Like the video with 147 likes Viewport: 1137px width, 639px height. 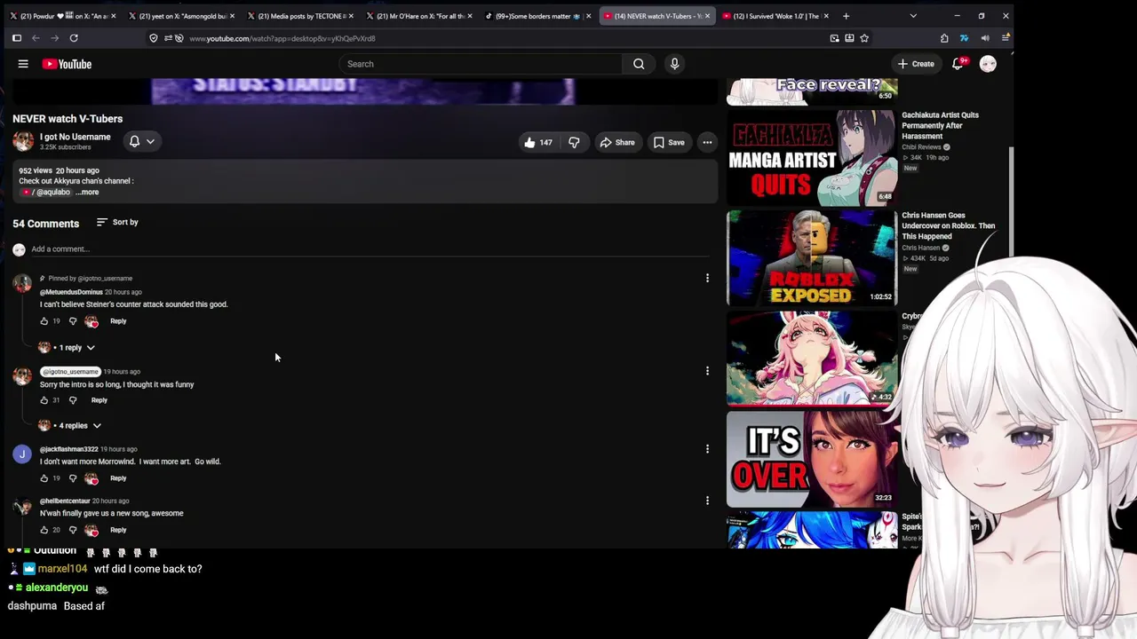[x=538, y=142]
